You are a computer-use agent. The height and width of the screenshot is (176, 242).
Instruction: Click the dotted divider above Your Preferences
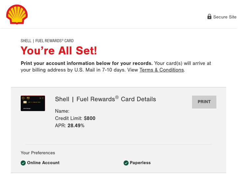tap(118, 144)
